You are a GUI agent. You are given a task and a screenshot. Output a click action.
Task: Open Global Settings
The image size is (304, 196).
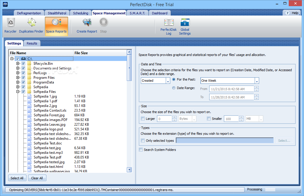185,27
